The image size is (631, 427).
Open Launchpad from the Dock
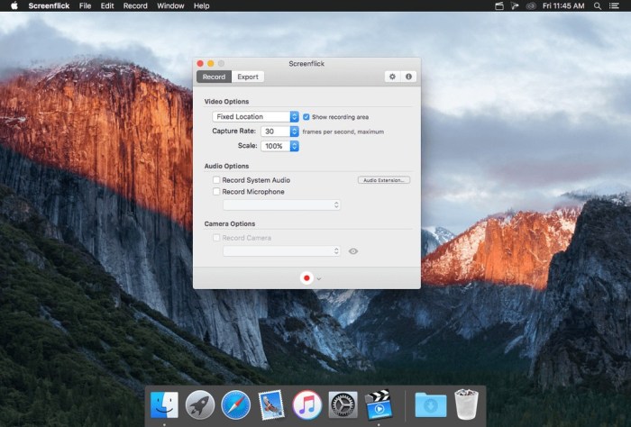click(200, 404)
